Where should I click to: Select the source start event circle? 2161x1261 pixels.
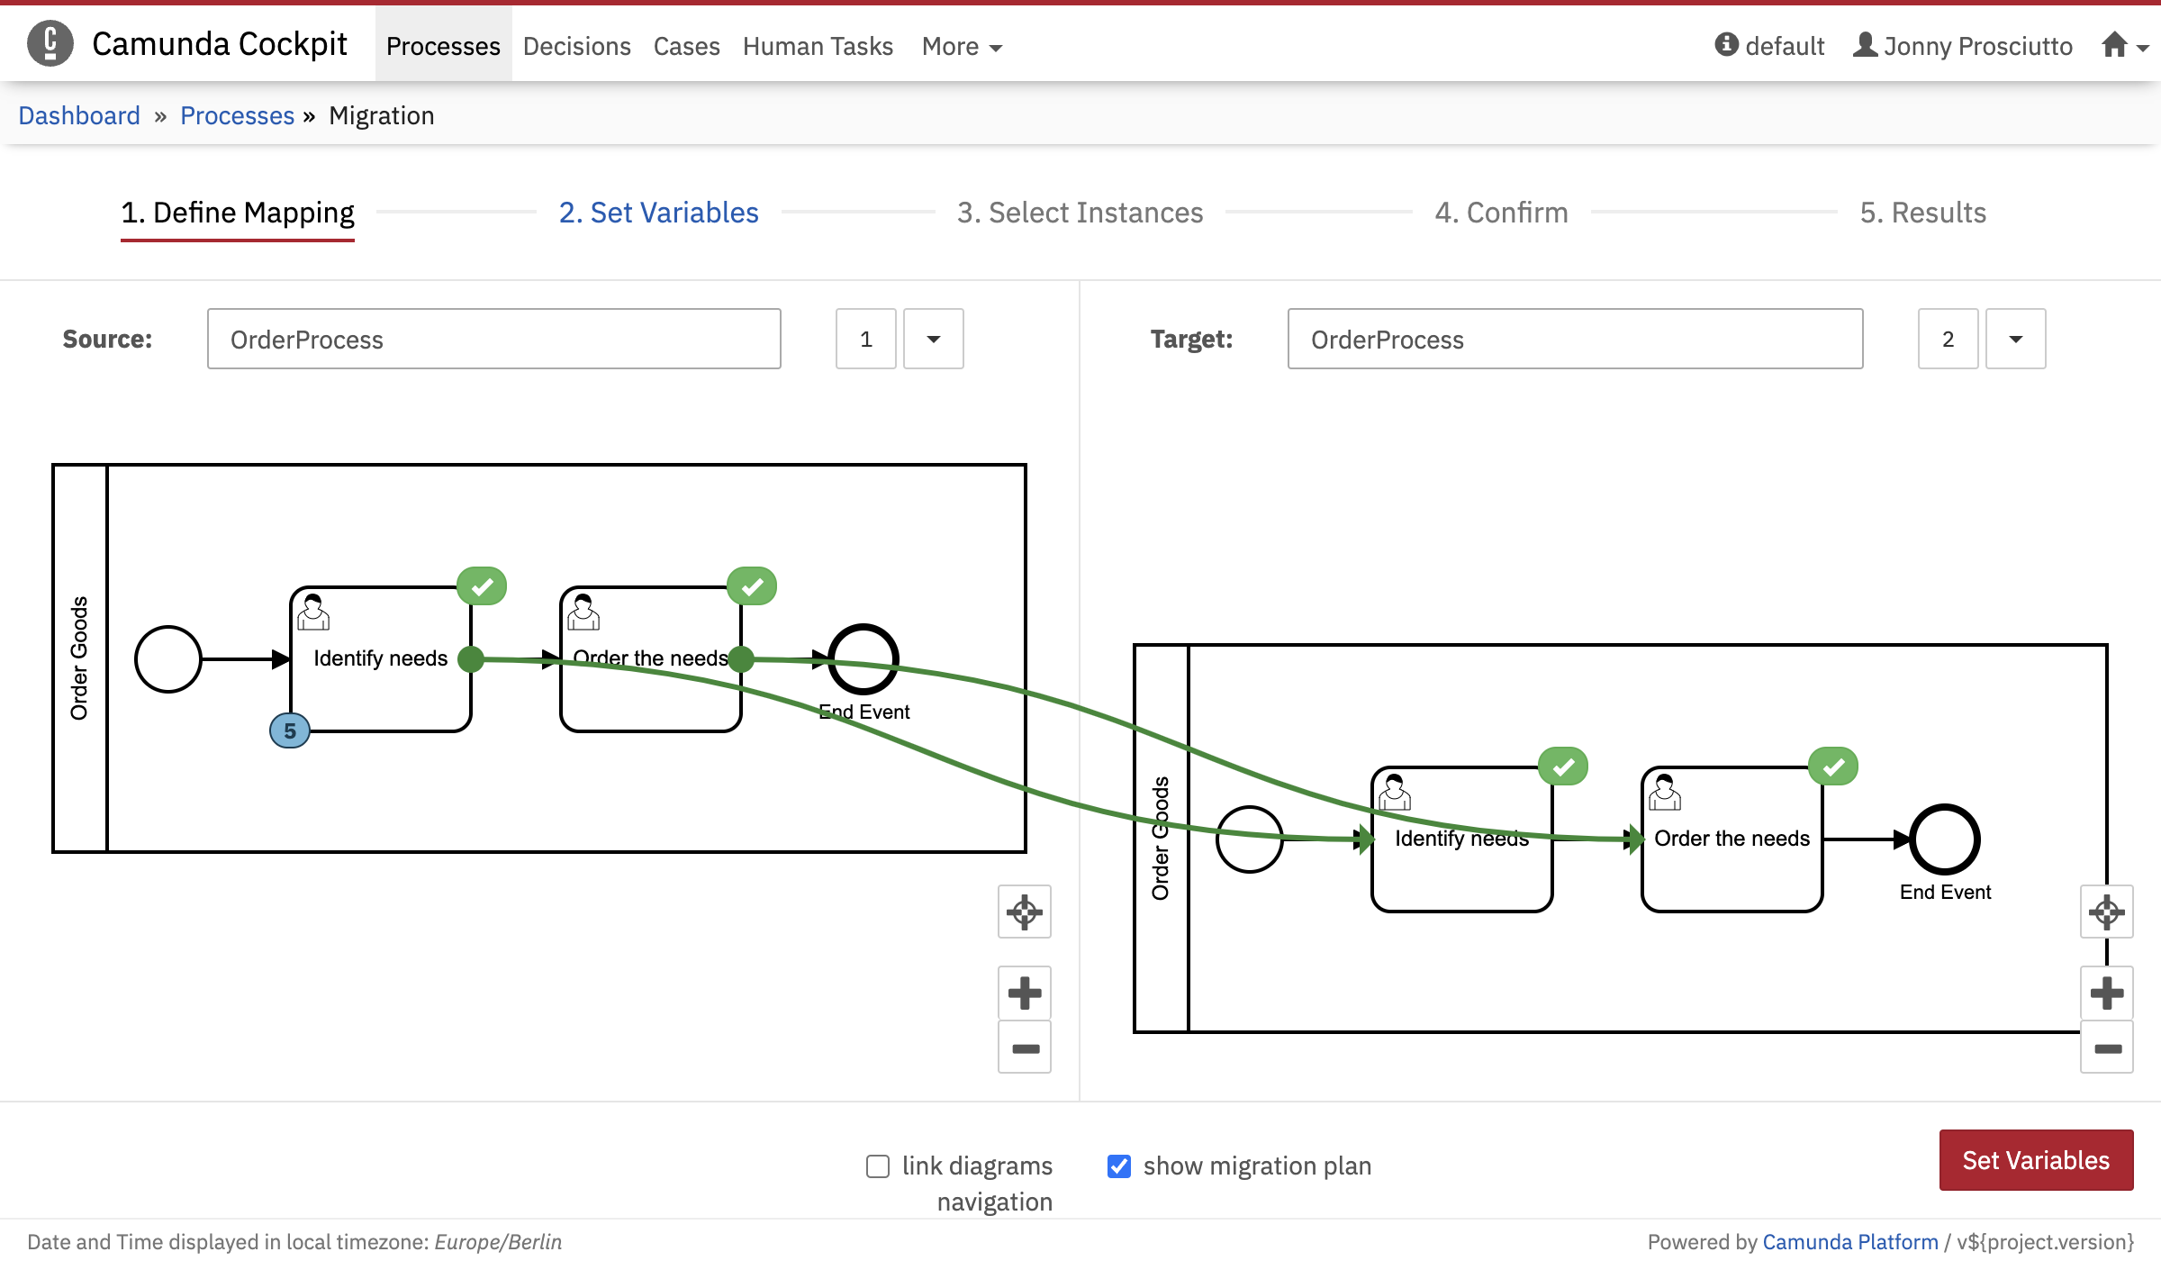168,659
